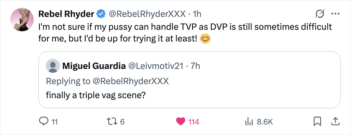Unlike the post via the pink heart
The image size is (351, 135).
pyautogui.click(x=181, y=121)
